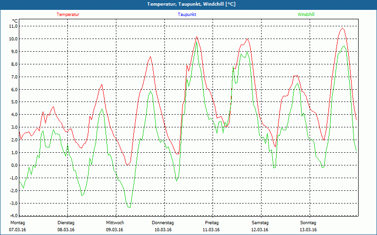
Task: Click the -4,0 y-axis value
Action: 14,215
